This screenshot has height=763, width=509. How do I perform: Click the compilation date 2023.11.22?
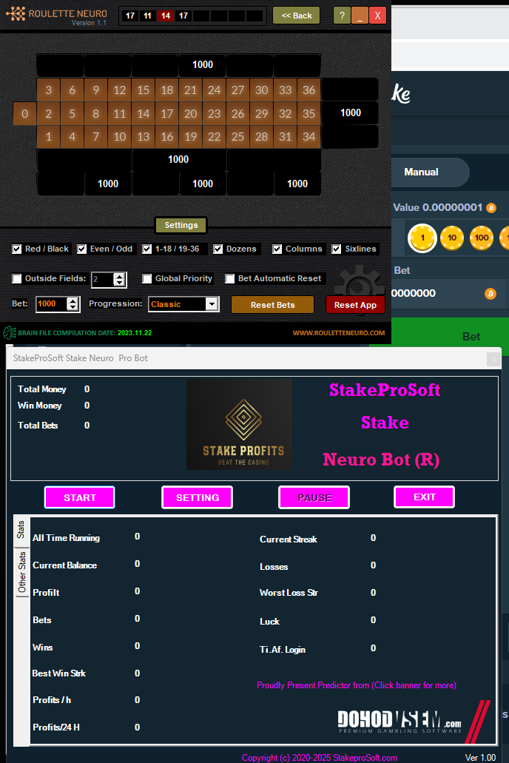(x=135, y=333)
